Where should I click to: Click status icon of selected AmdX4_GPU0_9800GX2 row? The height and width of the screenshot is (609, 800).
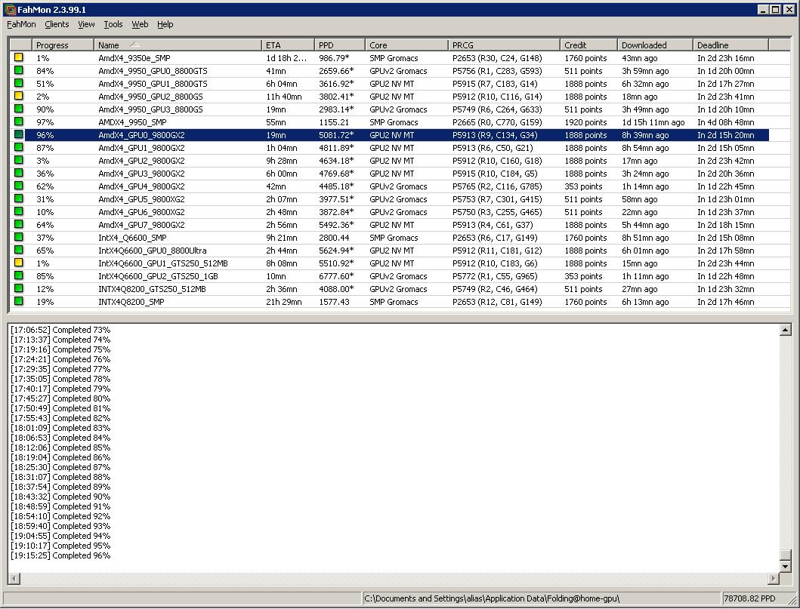pos(19,134)
